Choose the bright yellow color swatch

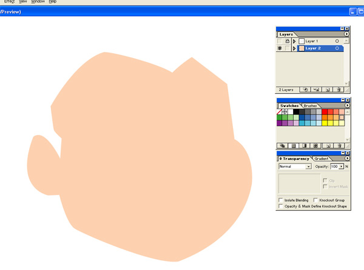point(325,123)
